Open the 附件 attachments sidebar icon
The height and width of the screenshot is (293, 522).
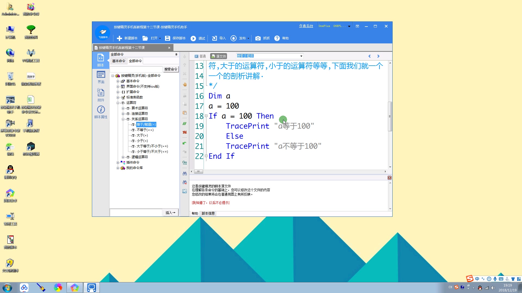pyautogui.click(x=101, y=95)
